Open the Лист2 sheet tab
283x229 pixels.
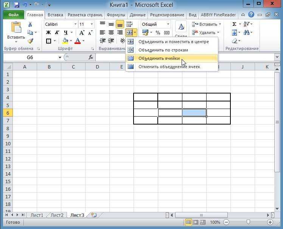coord(57,215)
